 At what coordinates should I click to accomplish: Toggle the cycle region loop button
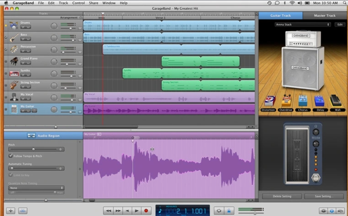[219, 211]
